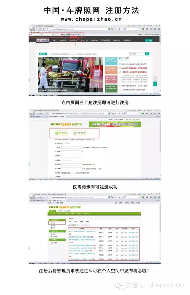190x295 pixels.
Task: Click the 用户笔名 nickname input field
Action: 72,152
